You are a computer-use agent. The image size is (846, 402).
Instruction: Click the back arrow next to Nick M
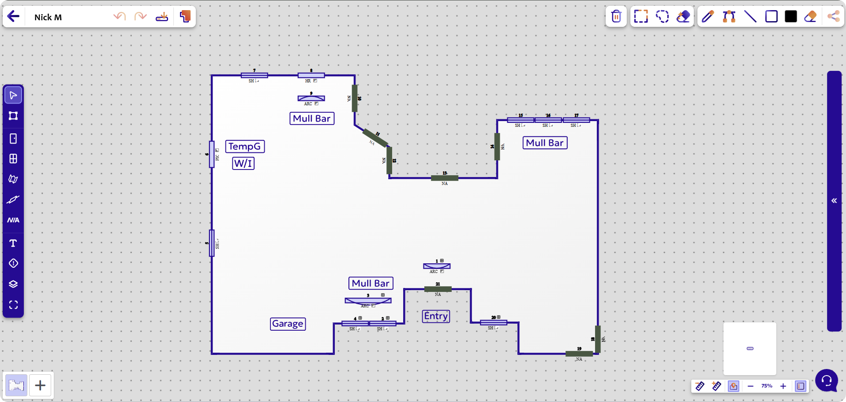click(x=14, y=17)
